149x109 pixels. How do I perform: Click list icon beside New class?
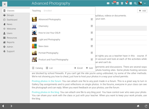92,46
